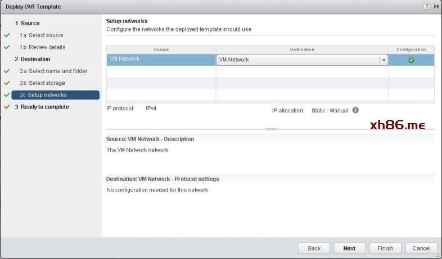442x259 pixels.
Task: Click the IP allocation info icon
Action: (355, 110)
